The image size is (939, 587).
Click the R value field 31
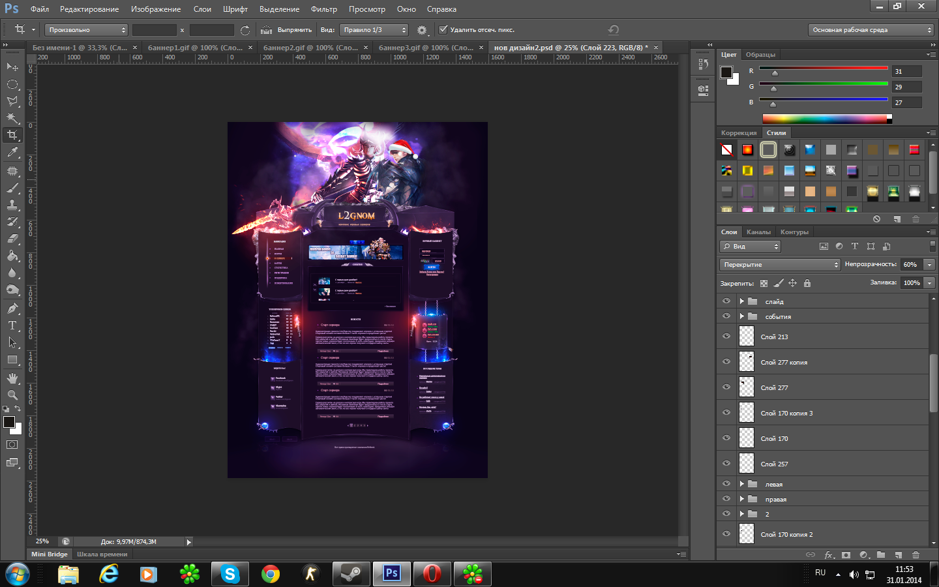[x=907, y=72]
